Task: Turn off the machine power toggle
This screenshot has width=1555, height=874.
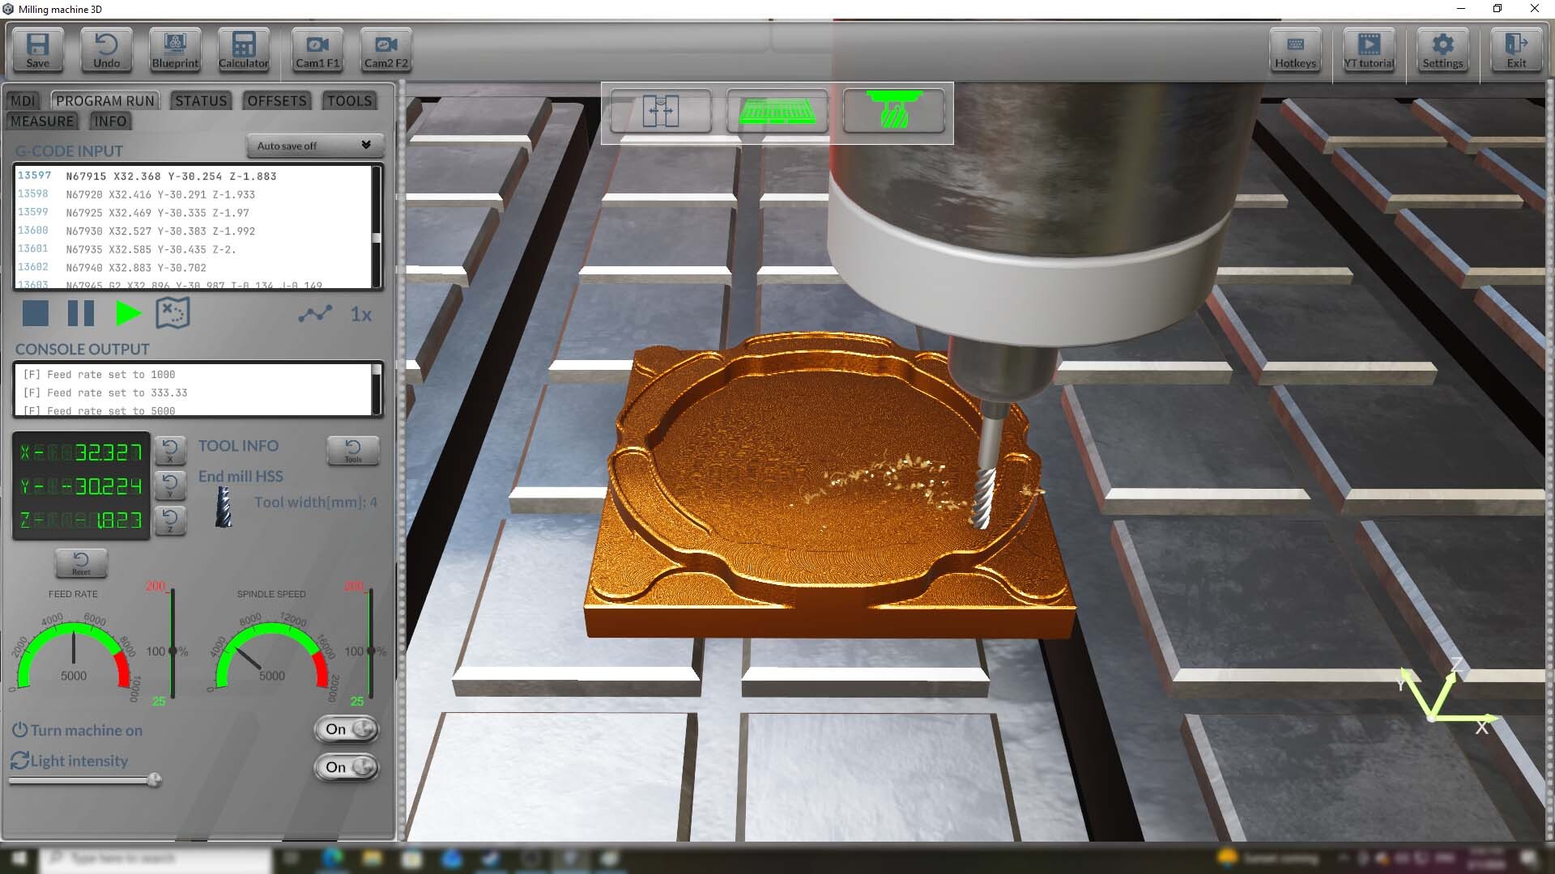Action: tap(346, 729)
